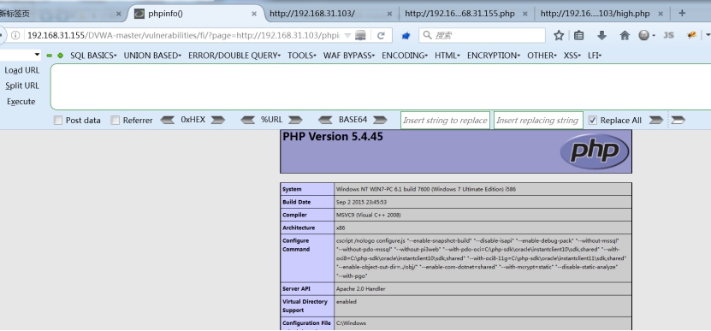Click the Insert string to replace field

tap(445, 120)
